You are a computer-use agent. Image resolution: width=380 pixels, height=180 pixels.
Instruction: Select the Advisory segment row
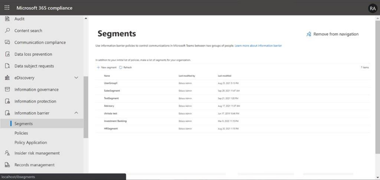(x=233, y=106)
